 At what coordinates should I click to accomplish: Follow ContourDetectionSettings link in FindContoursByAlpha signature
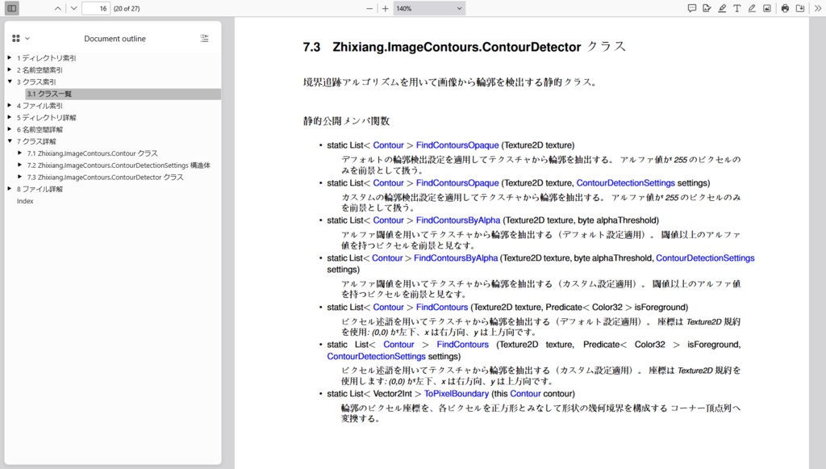(705, 258)
